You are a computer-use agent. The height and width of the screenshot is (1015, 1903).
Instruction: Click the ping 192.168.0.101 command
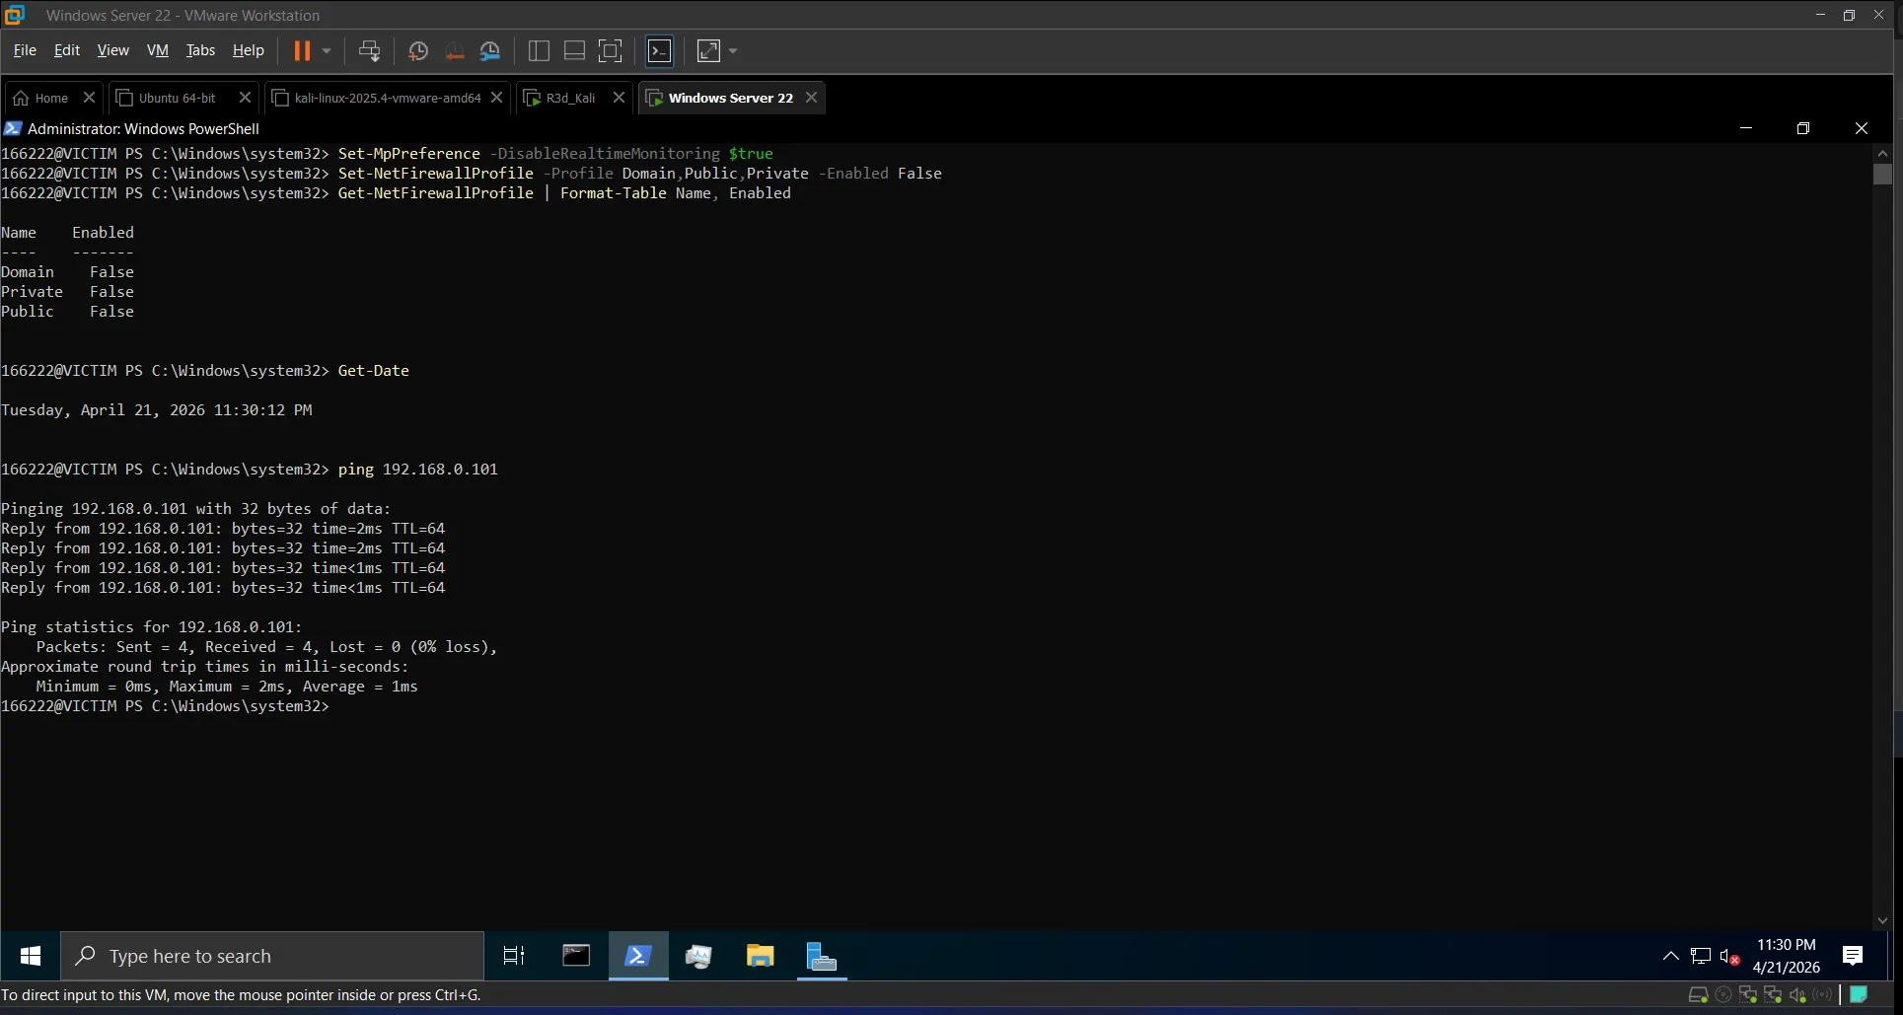click(x=417, y=470)
